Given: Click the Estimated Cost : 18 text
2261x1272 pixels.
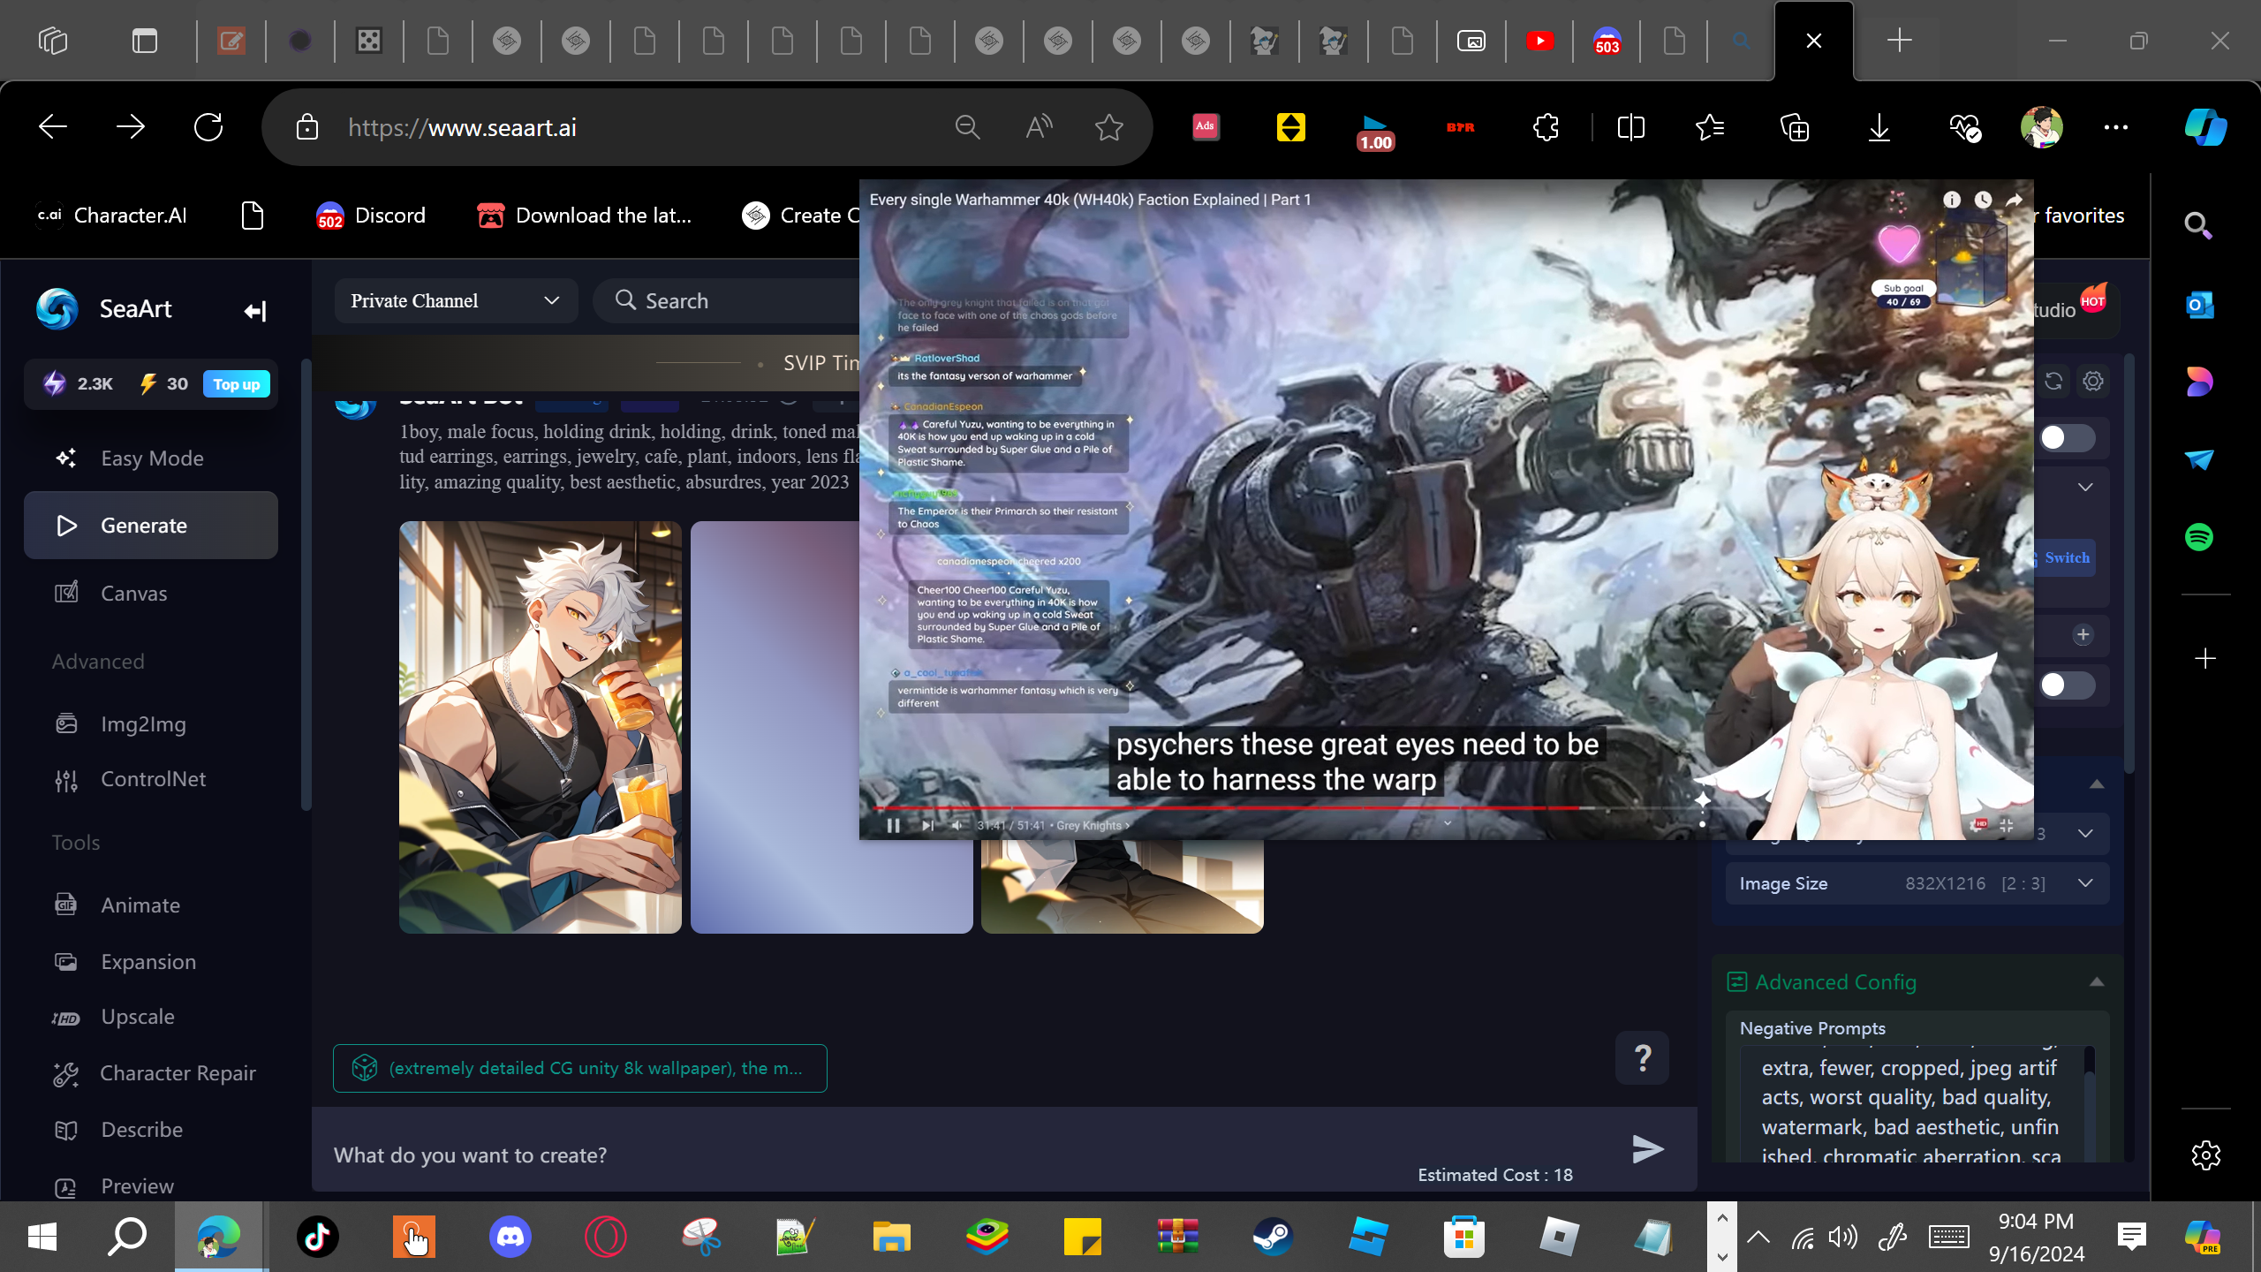Looking at the screenshot, I should [1495, 1175].
